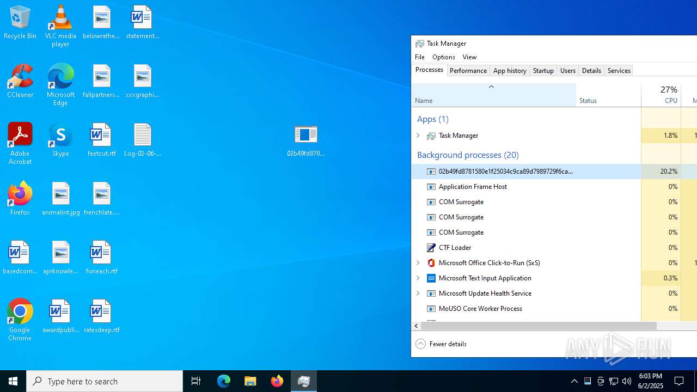The height and width of the screenshot is (392, 697).
Task: Select the awardpubli document icon
Action: (60, 316)
